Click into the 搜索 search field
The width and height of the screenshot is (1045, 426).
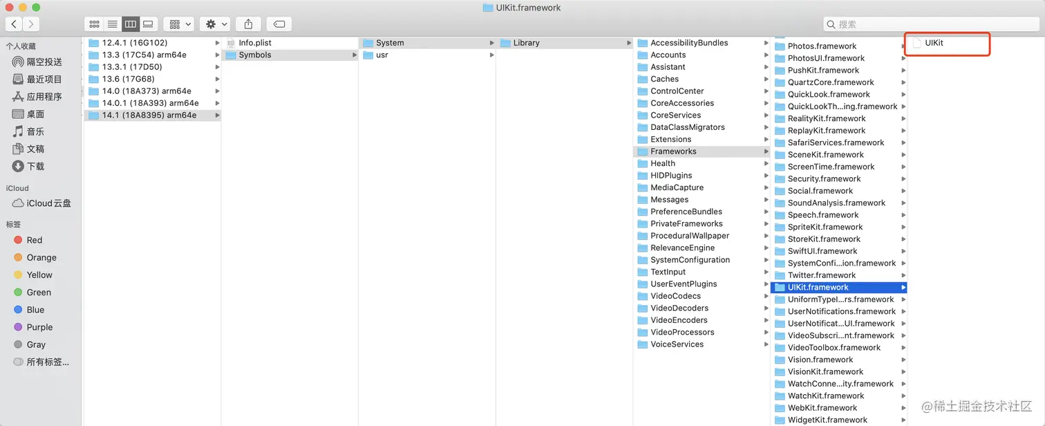point(930,24)
